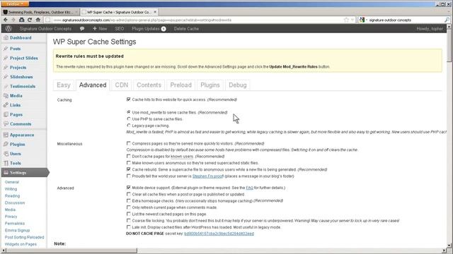Toggle the Cache rebuild checkbox
This screenshot has height=254, width=453.
tap(129, 169)
